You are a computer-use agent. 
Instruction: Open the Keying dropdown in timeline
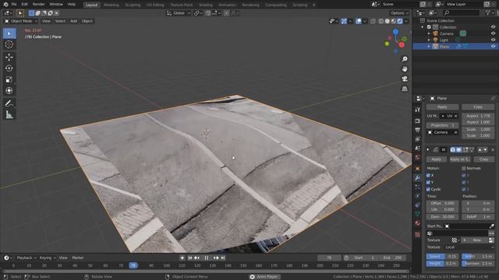point(48,257)
